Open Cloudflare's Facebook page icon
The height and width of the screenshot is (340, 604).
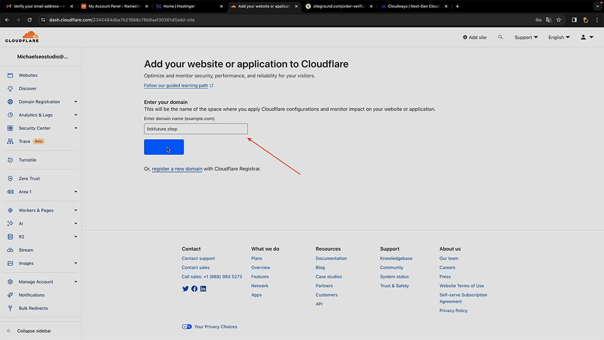pos(194,289)
